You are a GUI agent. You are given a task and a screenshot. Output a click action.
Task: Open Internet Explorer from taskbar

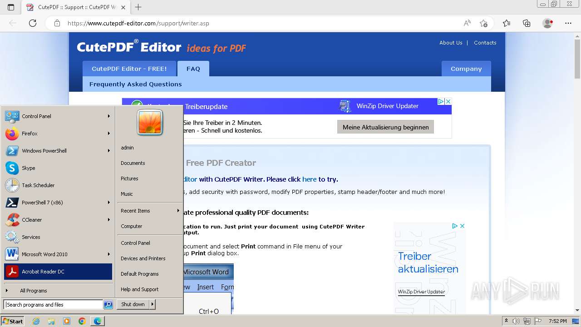click(36, 321)
